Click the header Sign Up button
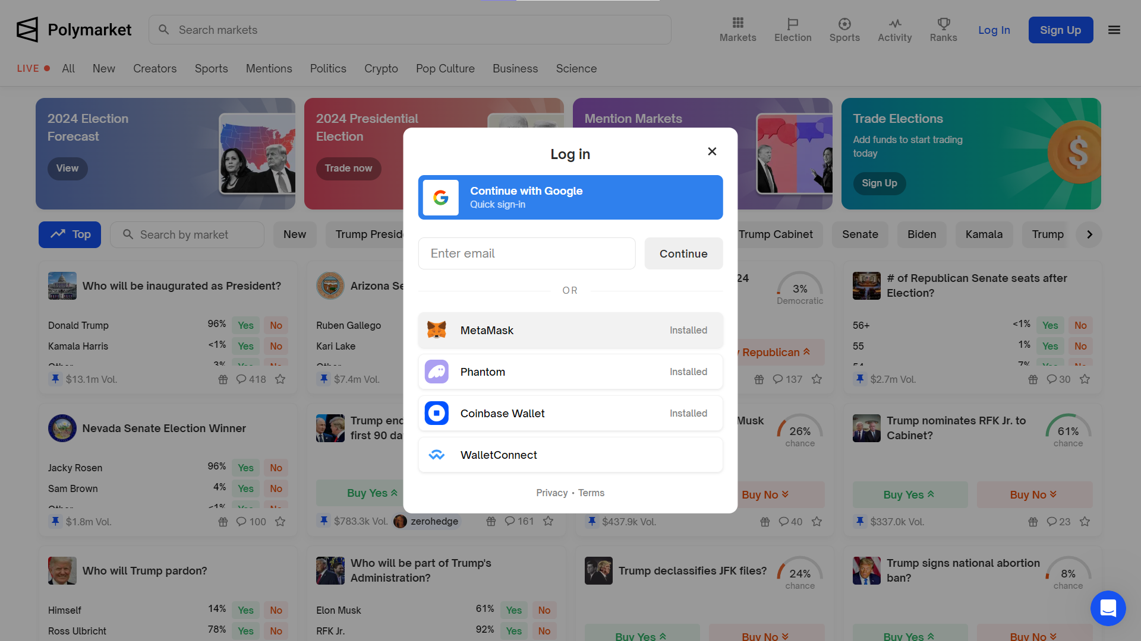 click(1061, 30)
